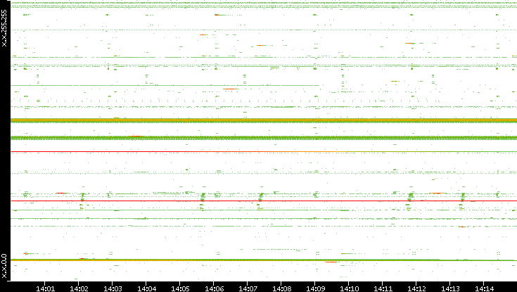The height and width of the screenshot is (292, 517).
Task: Click the 14:09 timestamp
Action: [x=316, y=289]
